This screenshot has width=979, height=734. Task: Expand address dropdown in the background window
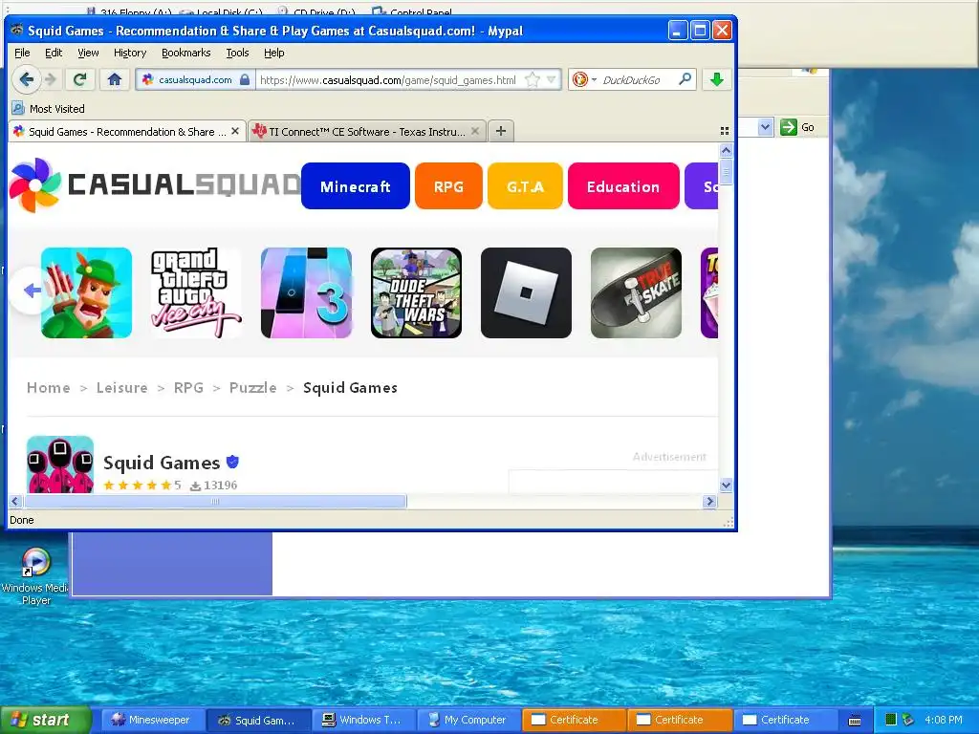pyautogui.click(x=766, y=127)
